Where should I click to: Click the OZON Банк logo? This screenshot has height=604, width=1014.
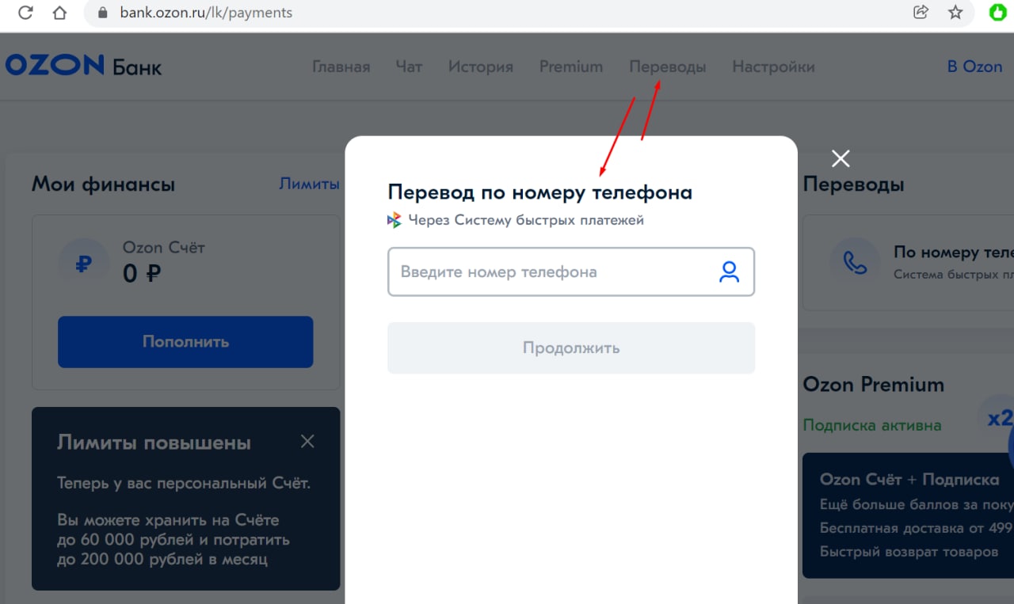[x=83, y=66]
